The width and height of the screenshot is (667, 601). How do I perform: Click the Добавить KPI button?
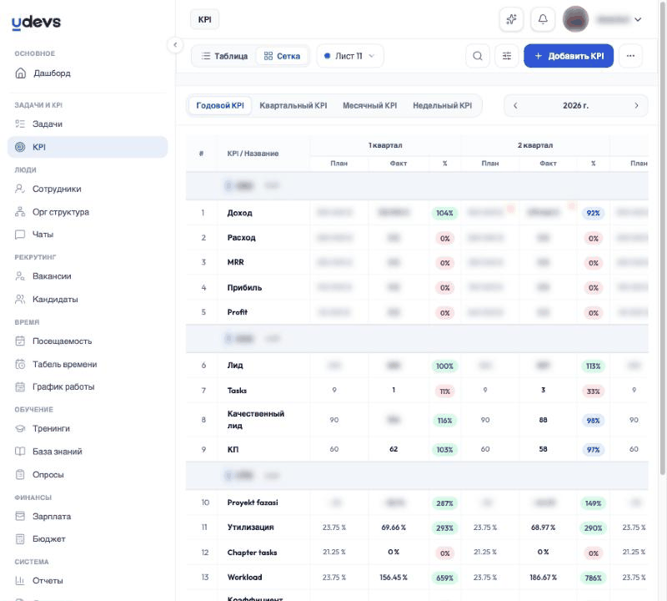click(x=569, y=56)
